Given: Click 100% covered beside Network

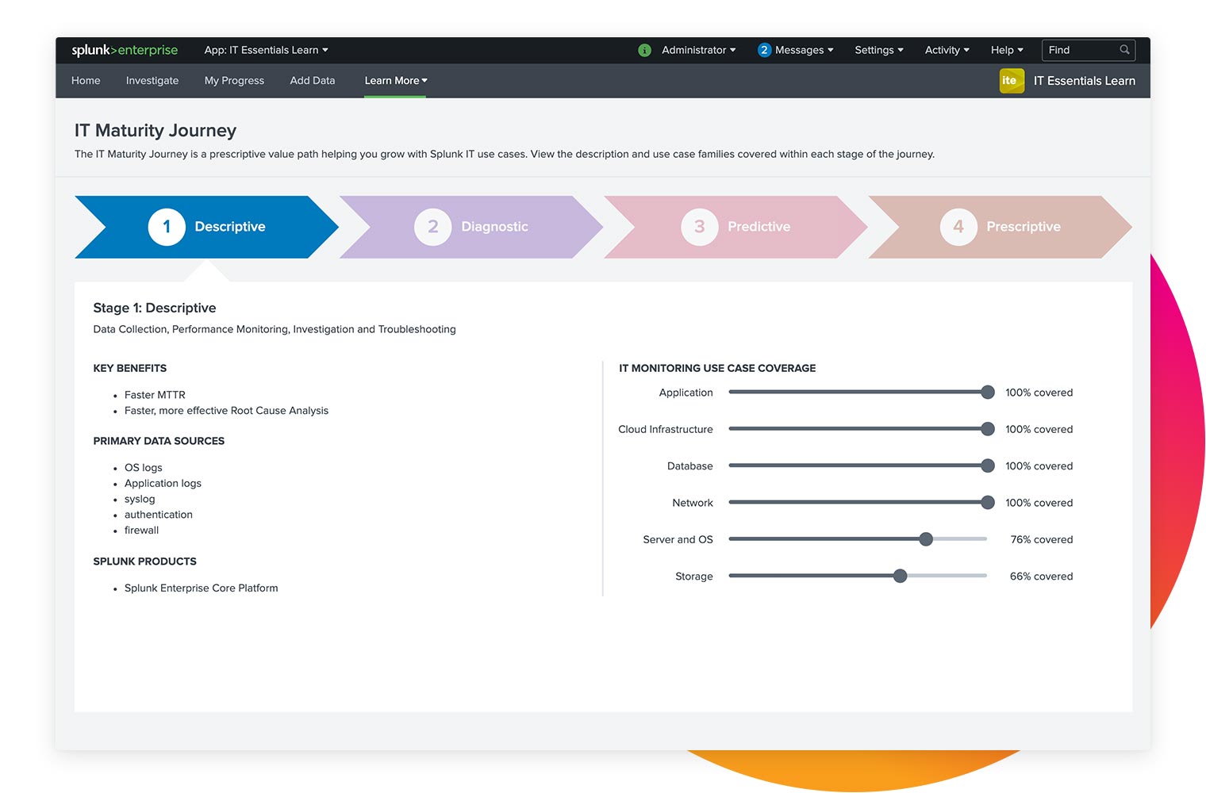Looking at the screenshot, I should click(x=1039, y=503).
